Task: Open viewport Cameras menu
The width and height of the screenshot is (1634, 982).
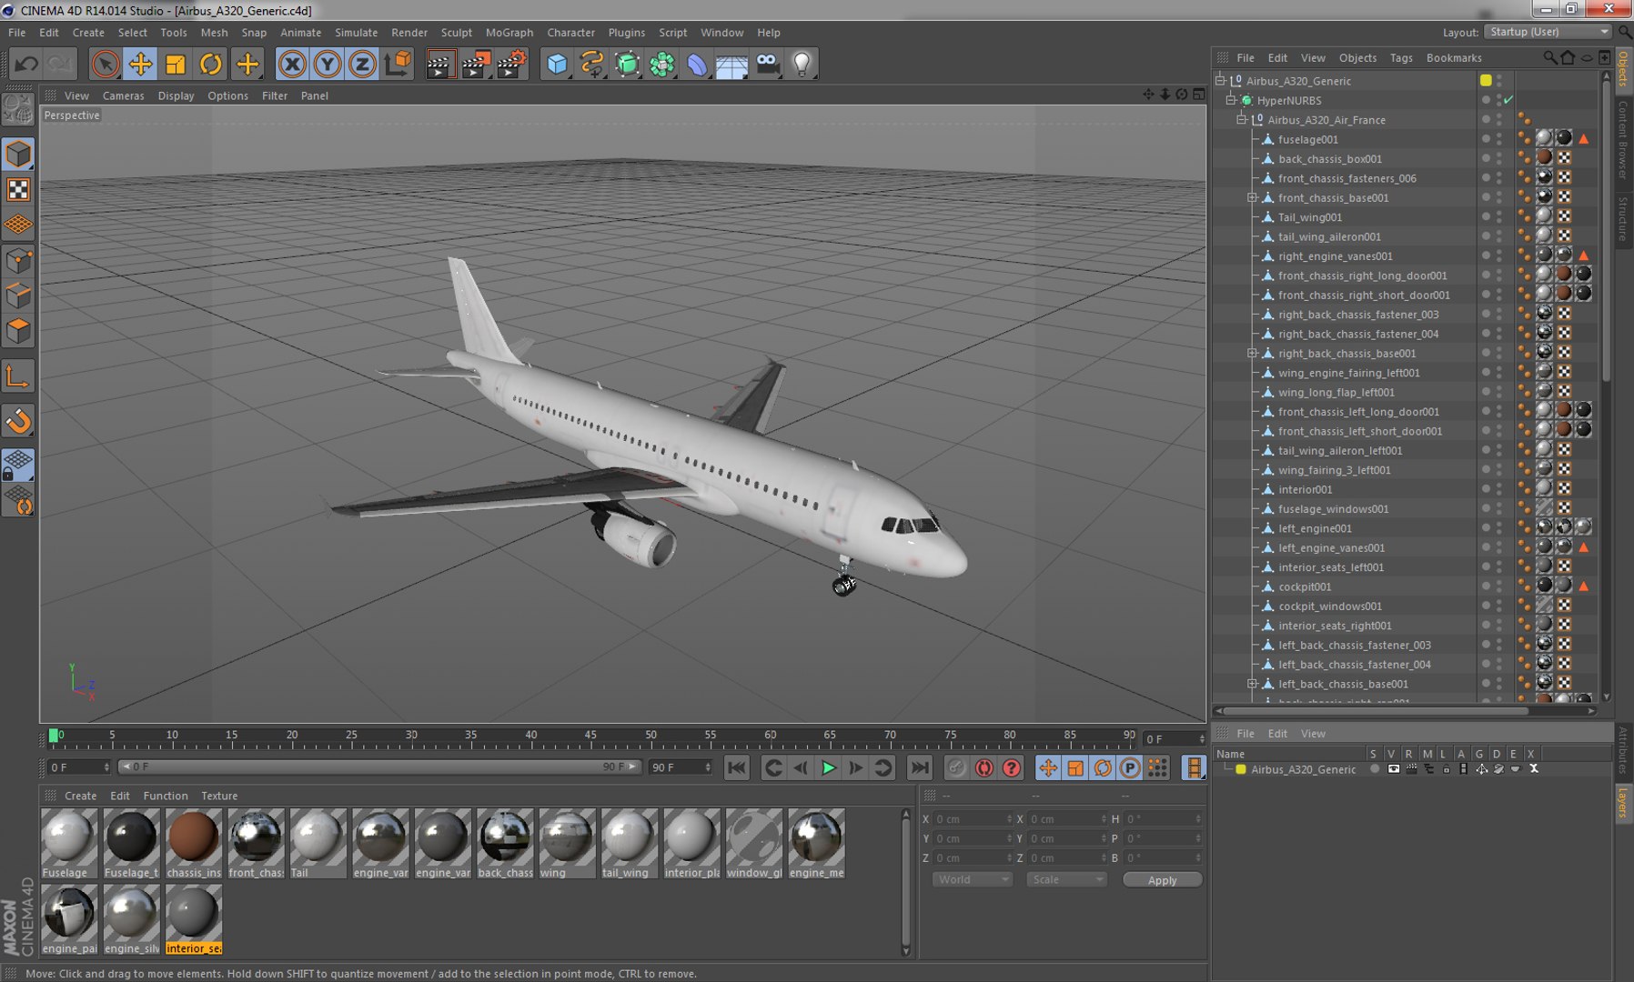Action: coord(124,95)
